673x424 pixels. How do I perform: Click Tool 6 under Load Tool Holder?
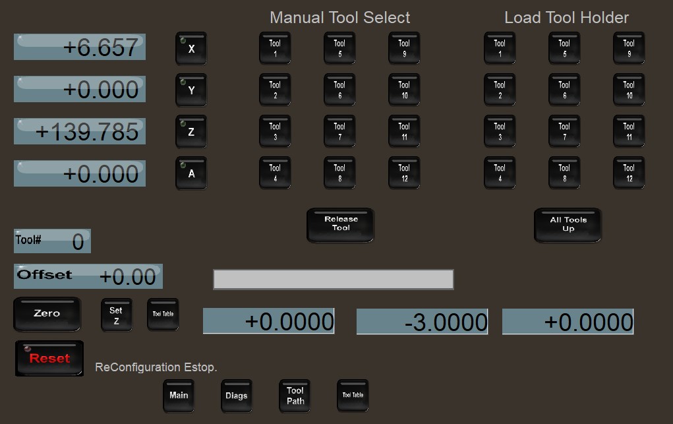(x=564, y=90)
